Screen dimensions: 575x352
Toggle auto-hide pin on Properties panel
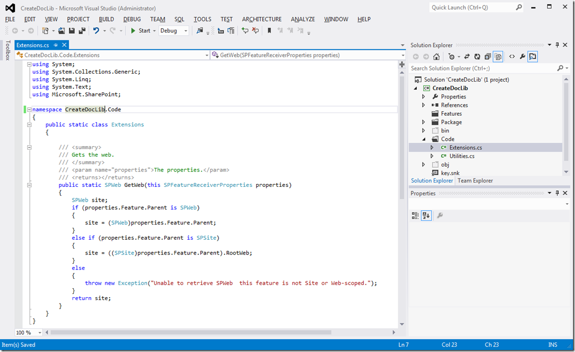tap(557, 193)
